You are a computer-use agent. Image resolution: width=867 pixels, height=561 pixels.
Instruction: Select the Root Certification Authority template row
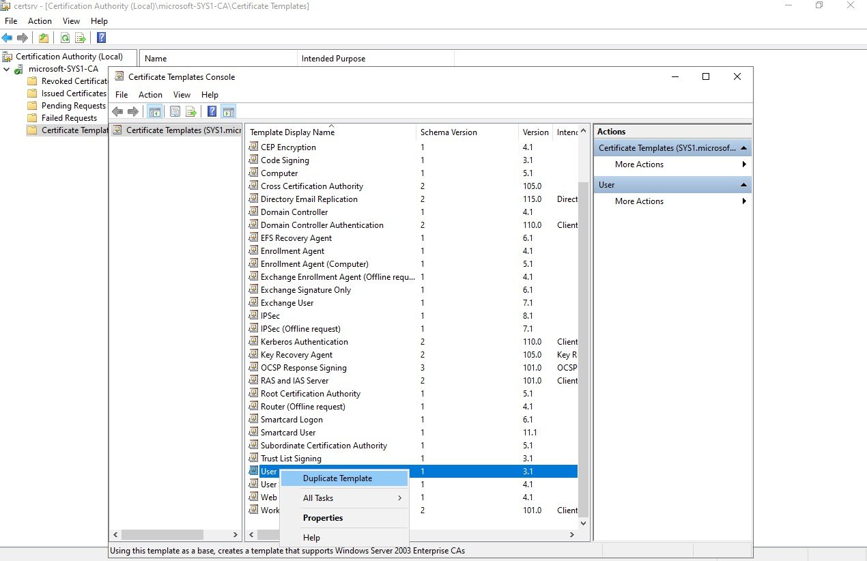(x=412, y=393)
